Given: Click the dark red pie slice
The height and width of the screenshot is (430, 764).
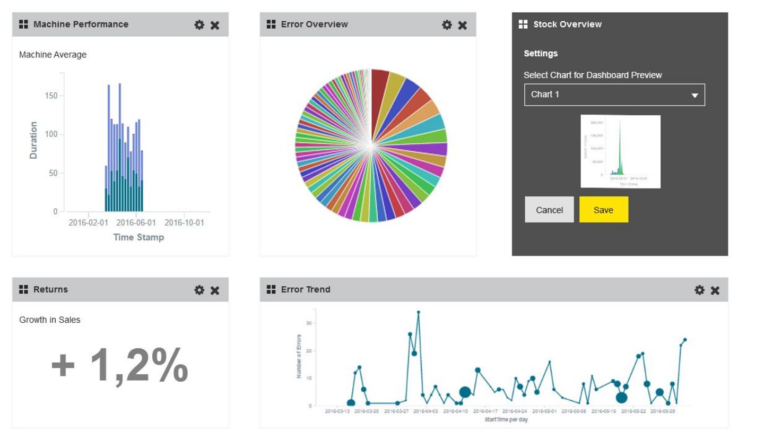Looking at the screenshot, I should pyautogui.click(x=379, y=90).
